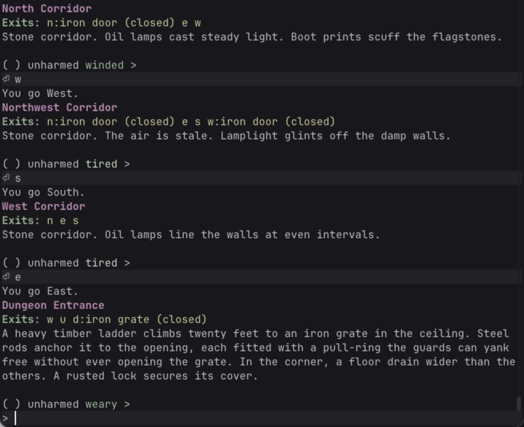This screenshot has height=427, width=524.
Task: Click the return icon beside the "s" command
Action: coord(6,178)
